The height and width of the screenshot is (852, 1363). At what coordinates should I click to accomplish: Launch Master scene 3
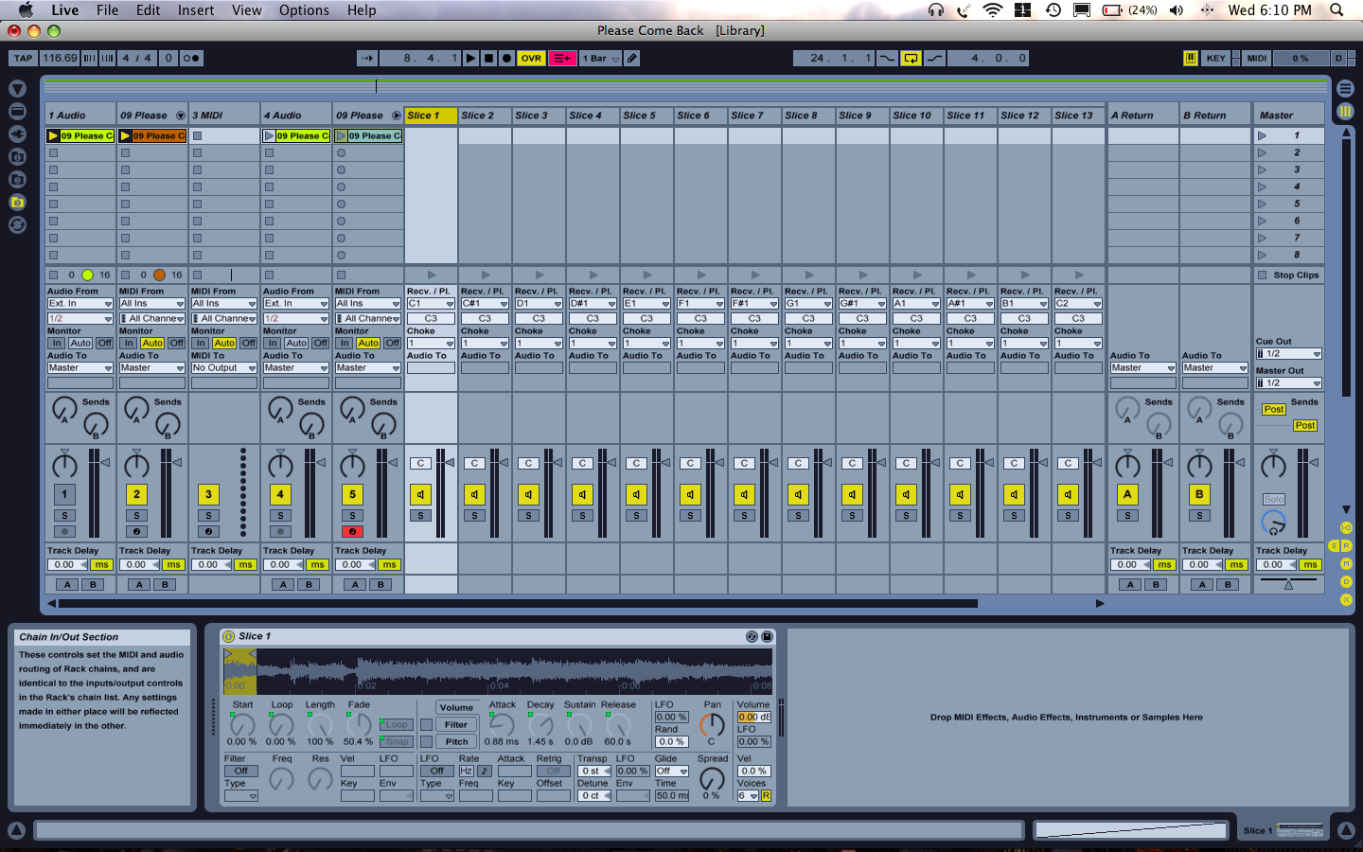[x=1262, y=169]
